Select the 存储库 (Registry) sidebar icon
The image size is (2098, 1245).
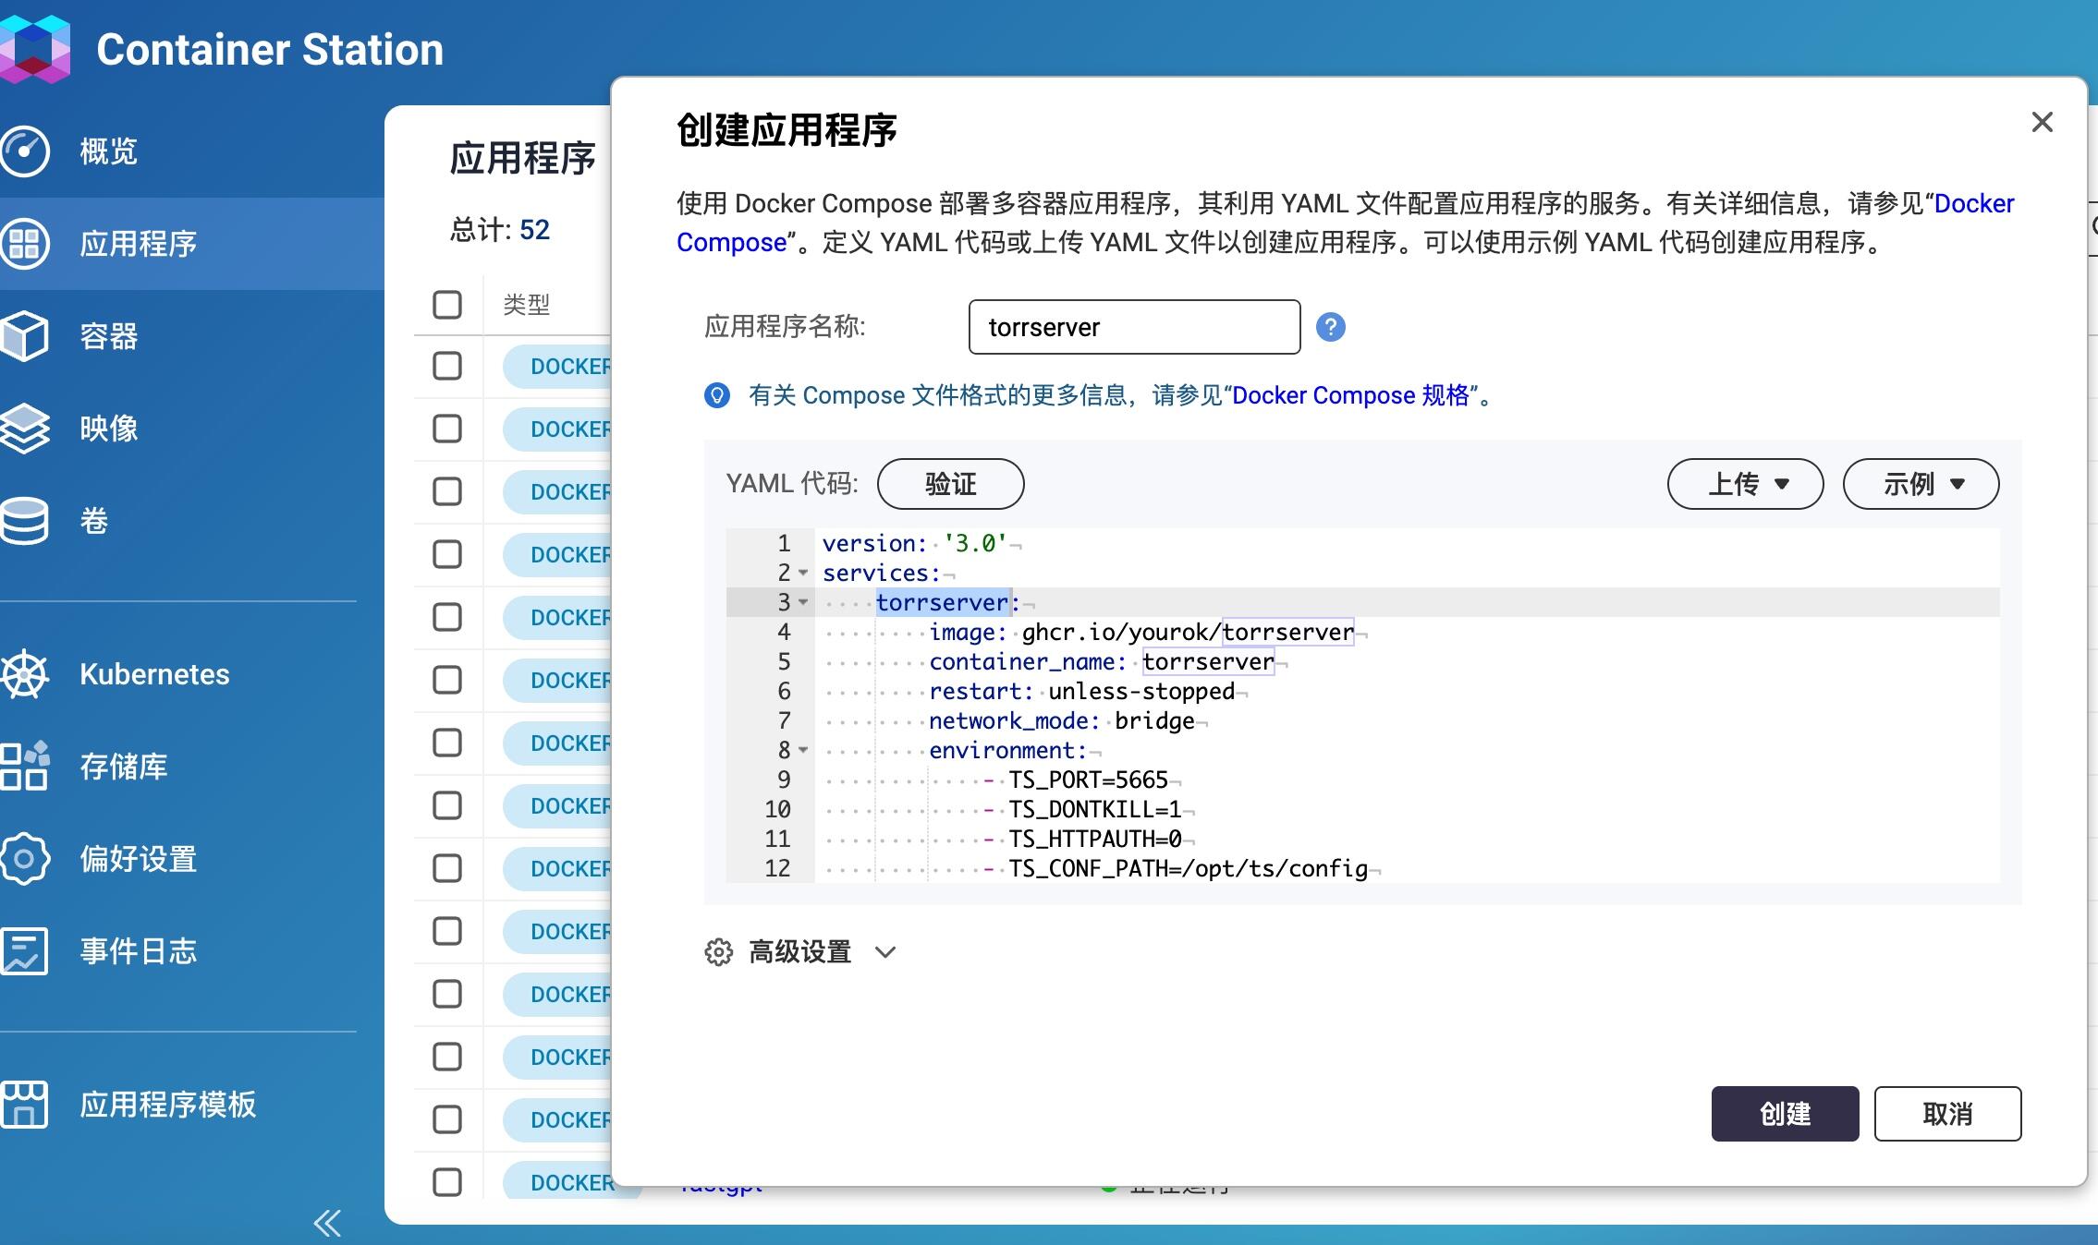click(125, 767)
